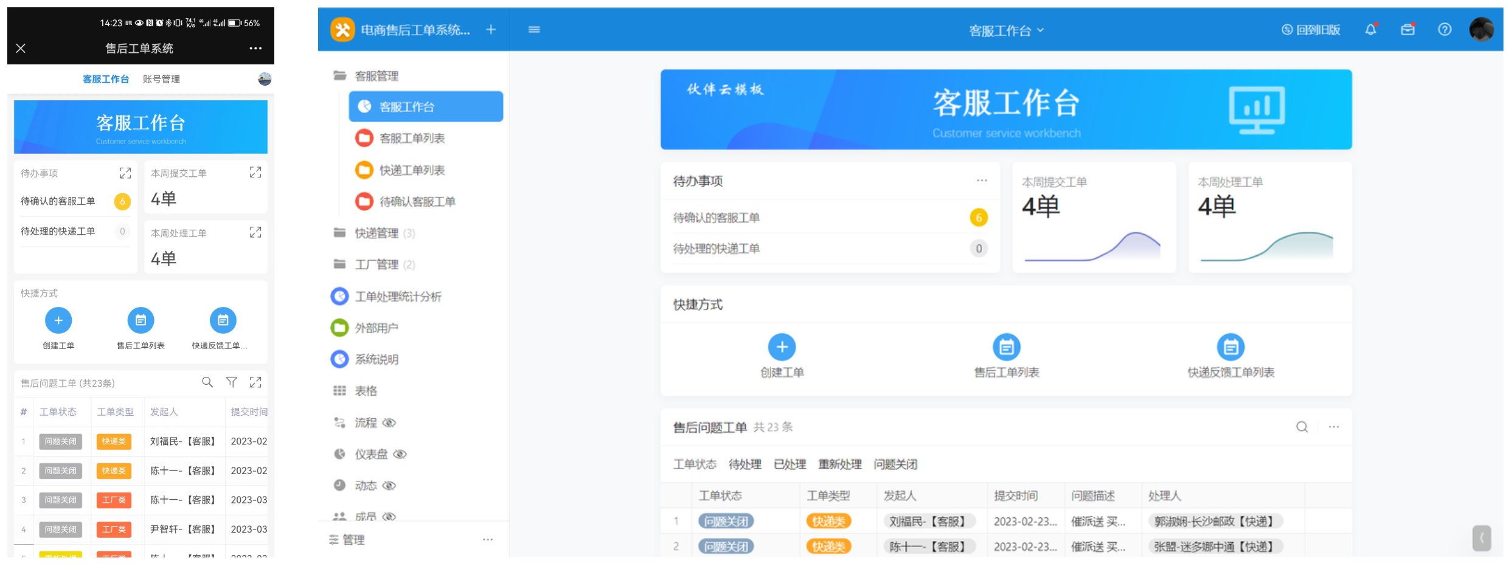This screenshot has height=569, width=1512.
Task: Open mobile 待处理的快递工单 row
Action: coord(75,231)
